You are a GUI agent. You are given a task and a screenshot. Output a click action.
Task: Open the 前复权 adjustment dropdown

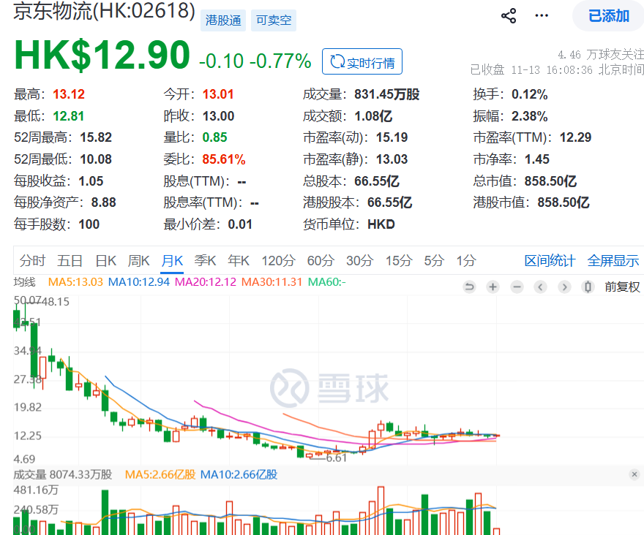coord(622,287)
